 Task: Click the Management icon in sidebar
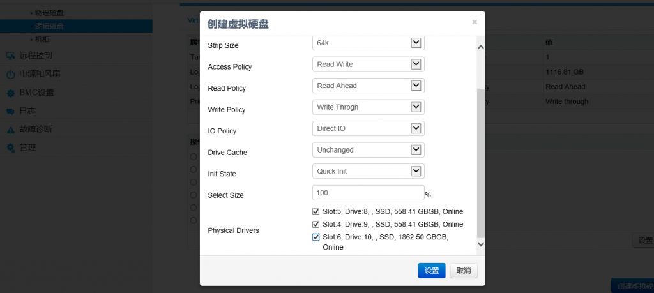tap(10, 148)
